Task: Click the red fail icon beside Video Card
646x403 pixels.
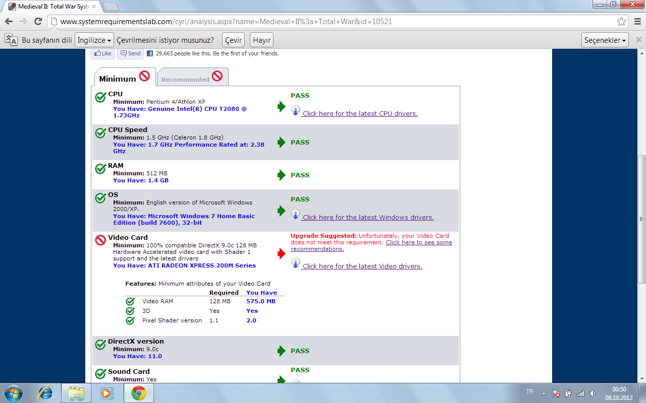Action: (100, 240)
